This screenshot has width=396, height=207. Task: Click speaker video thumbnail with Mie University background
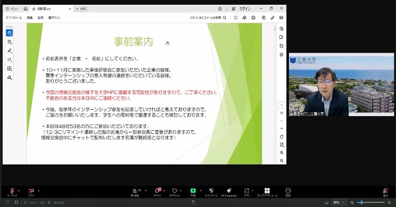342,85
